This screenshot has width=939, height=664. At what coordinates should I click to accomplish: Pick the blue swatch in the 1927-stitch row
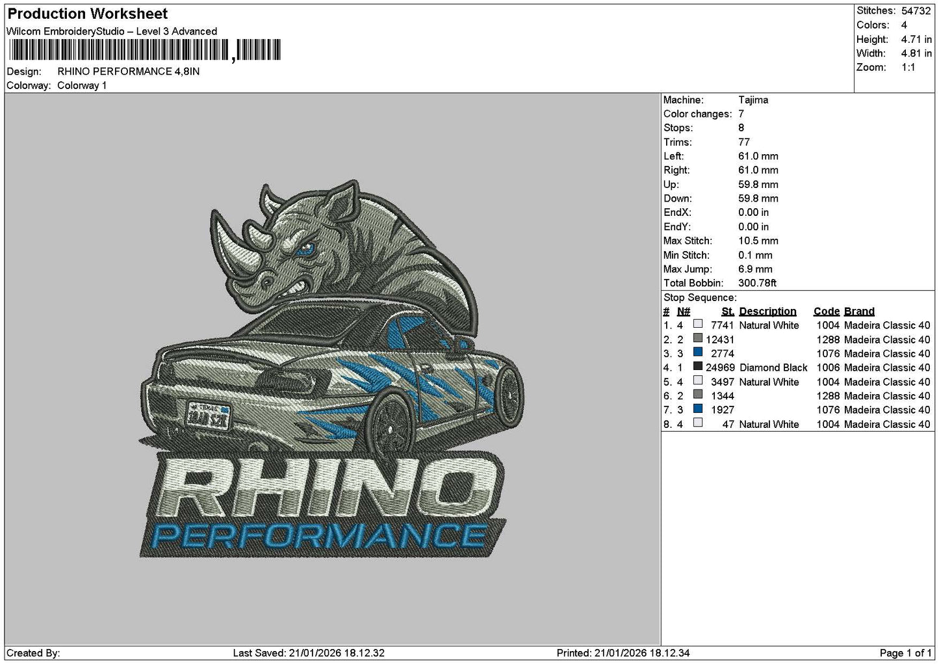pos(698,409)
